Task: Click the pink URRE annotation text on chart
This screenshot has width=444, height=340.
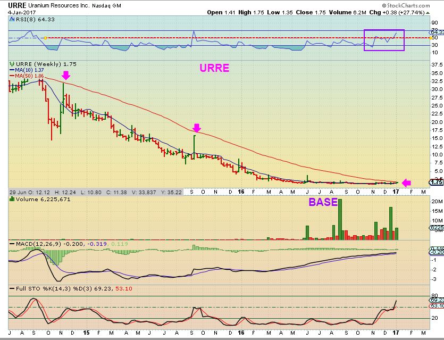Action: point(214,68)
